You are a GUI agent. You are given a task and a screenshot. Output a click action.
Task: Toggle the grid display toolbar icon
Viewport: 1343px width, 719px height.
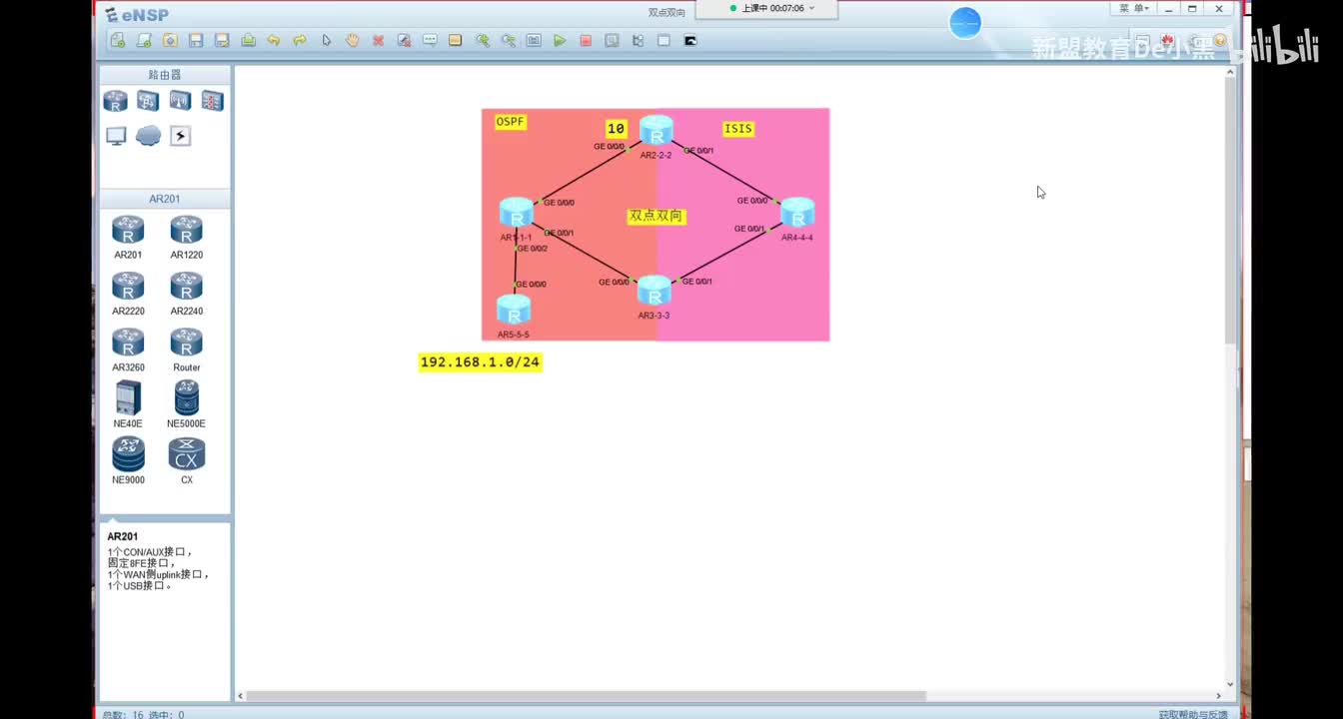[664, 41]
